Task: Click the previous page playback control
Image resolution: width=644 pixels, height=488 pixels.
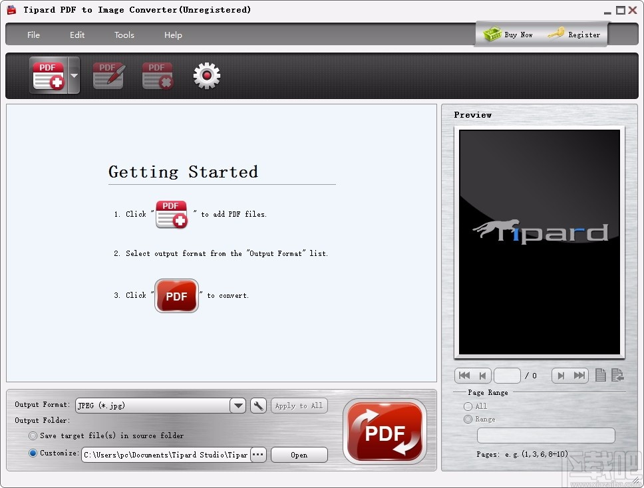Action: click(x=481, y=376)
